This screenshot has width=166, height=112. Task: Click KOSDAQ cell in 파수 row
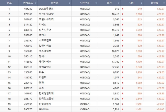click(x=85, y=72)
